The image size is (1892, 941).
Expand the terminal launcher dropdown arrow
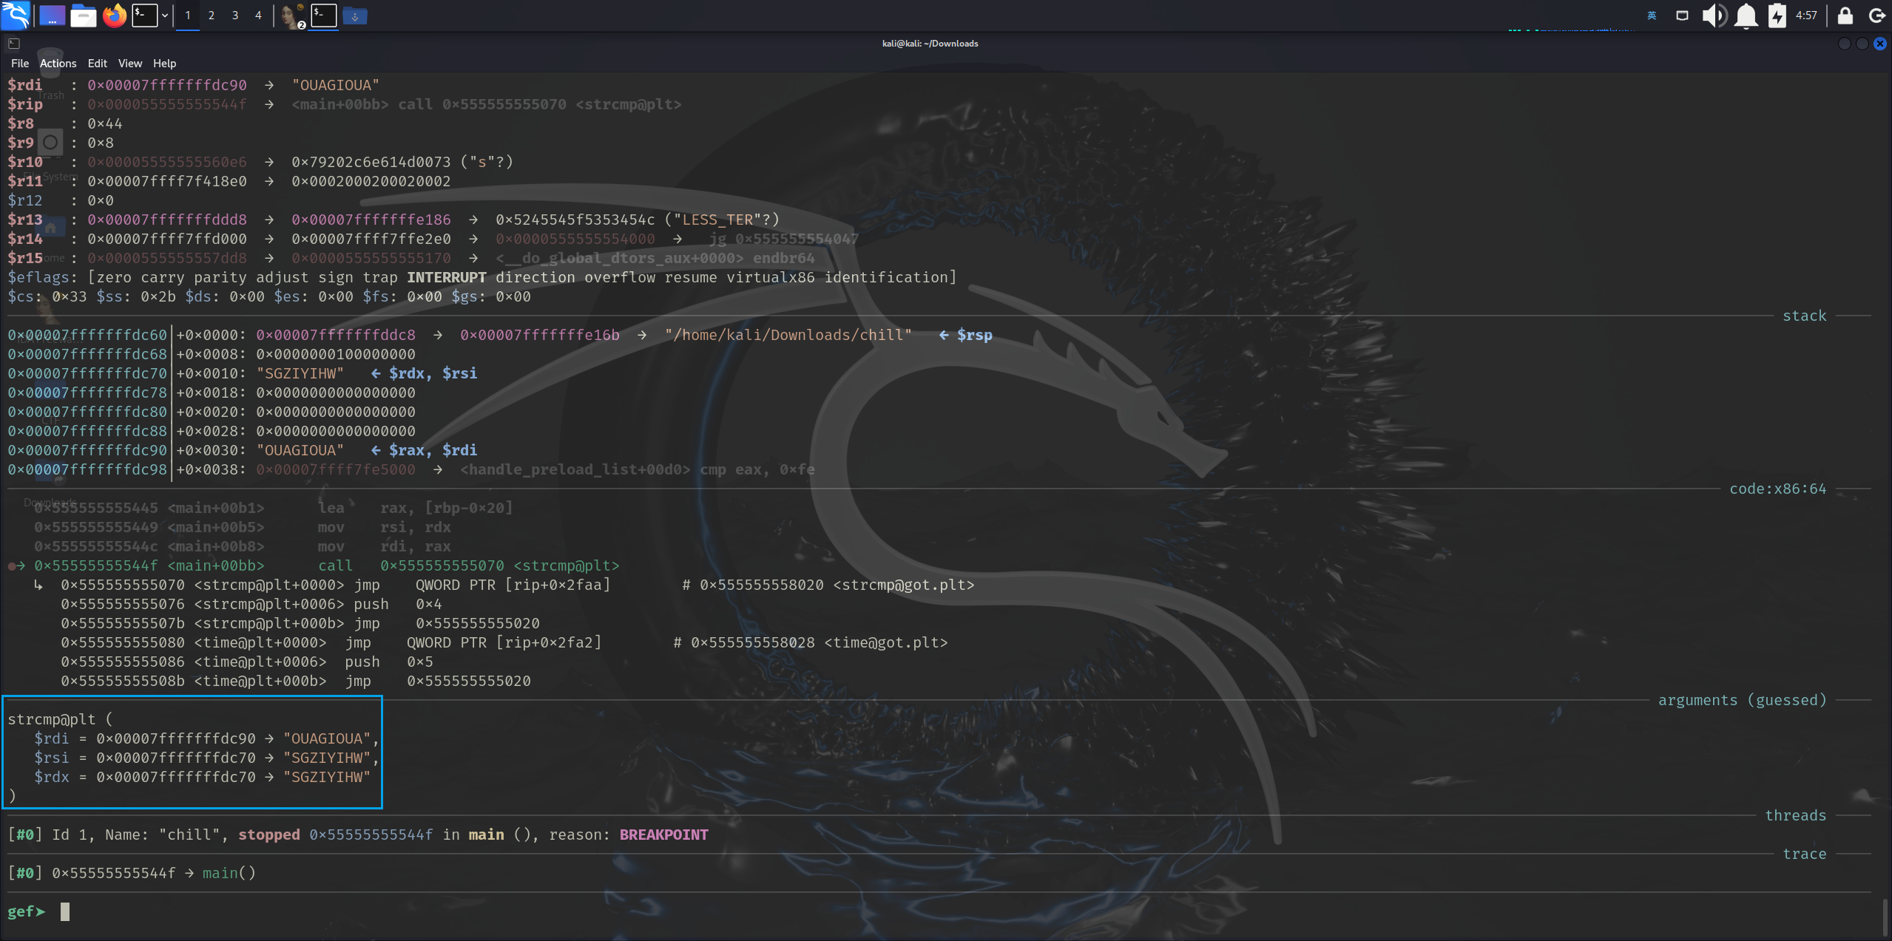pyautogui.click(x=164, y=15)
